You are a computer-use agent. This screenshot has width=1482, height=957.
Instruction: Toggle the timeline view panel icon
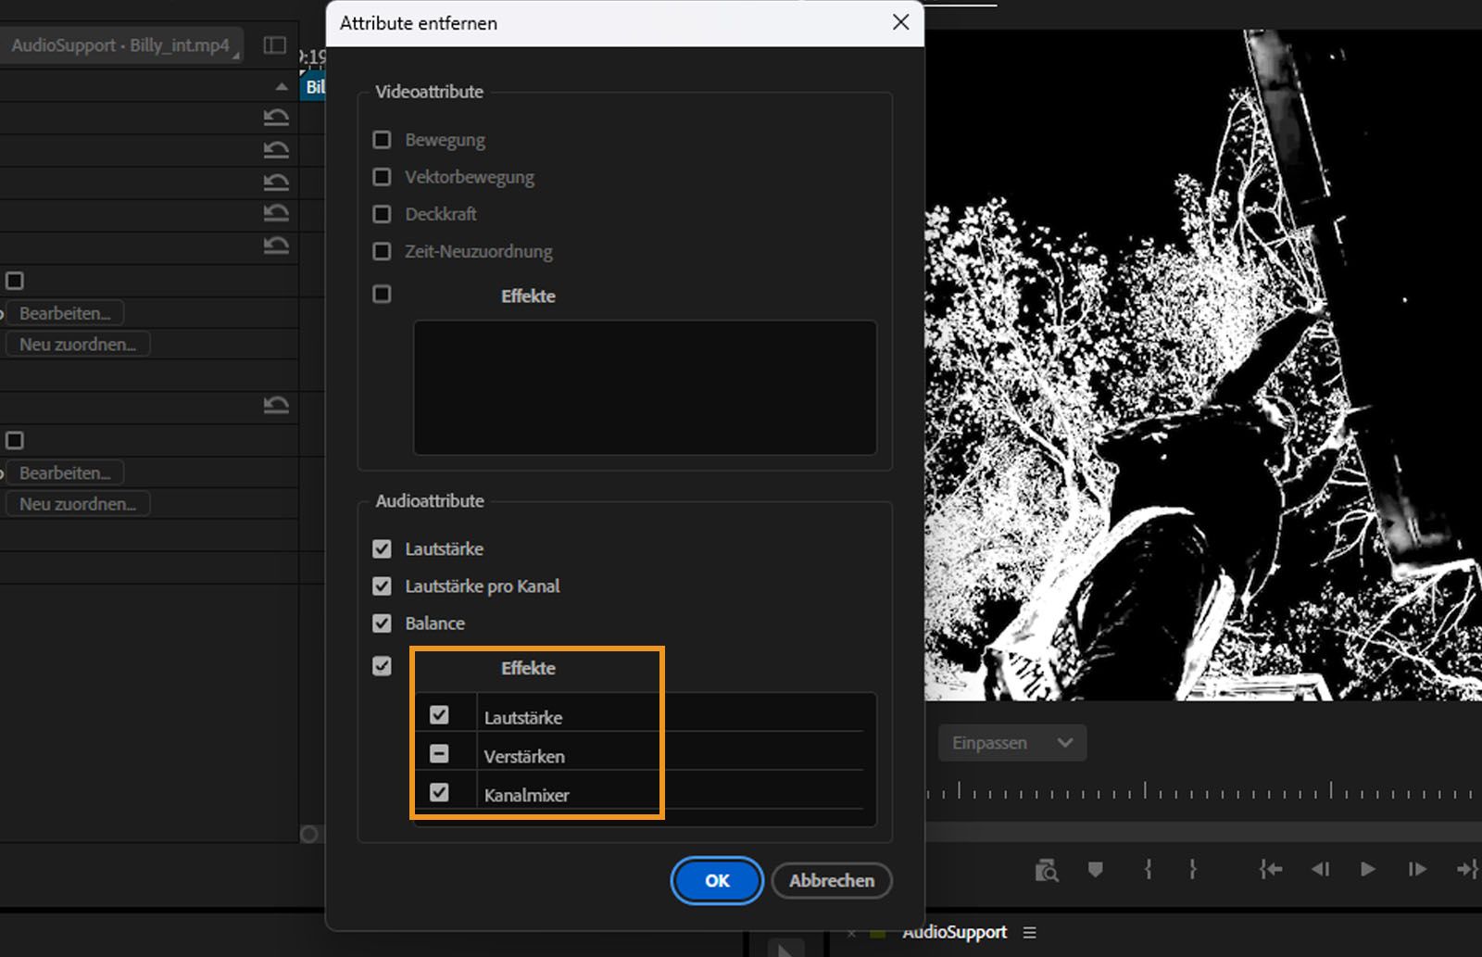point(274,45)
